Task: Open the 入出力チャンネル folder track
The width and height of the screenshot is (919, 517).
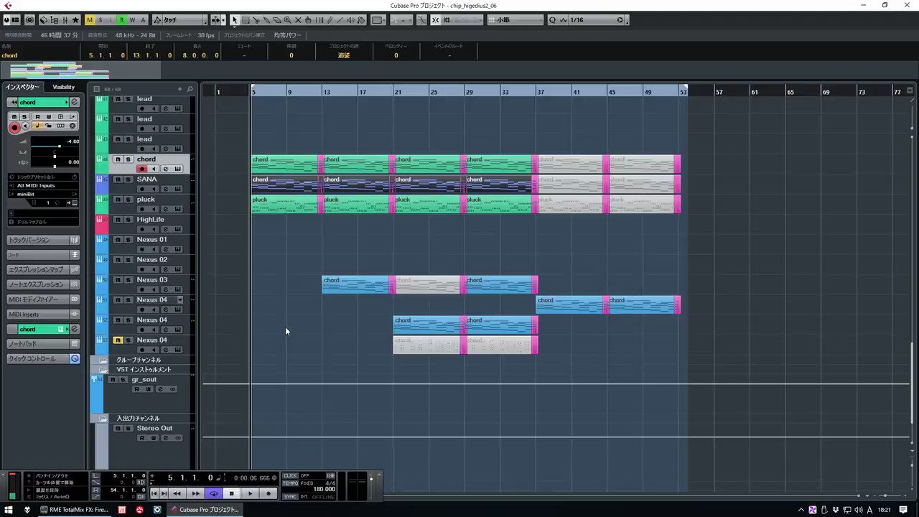Action: coord(138,418)
